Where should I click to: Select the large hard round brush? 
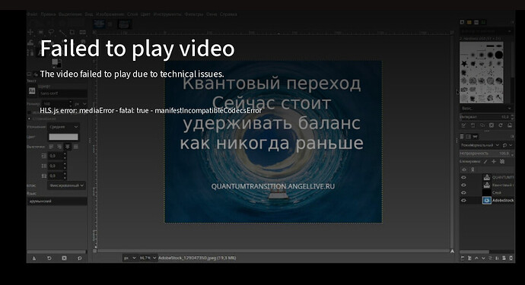(x=498, y=55)
